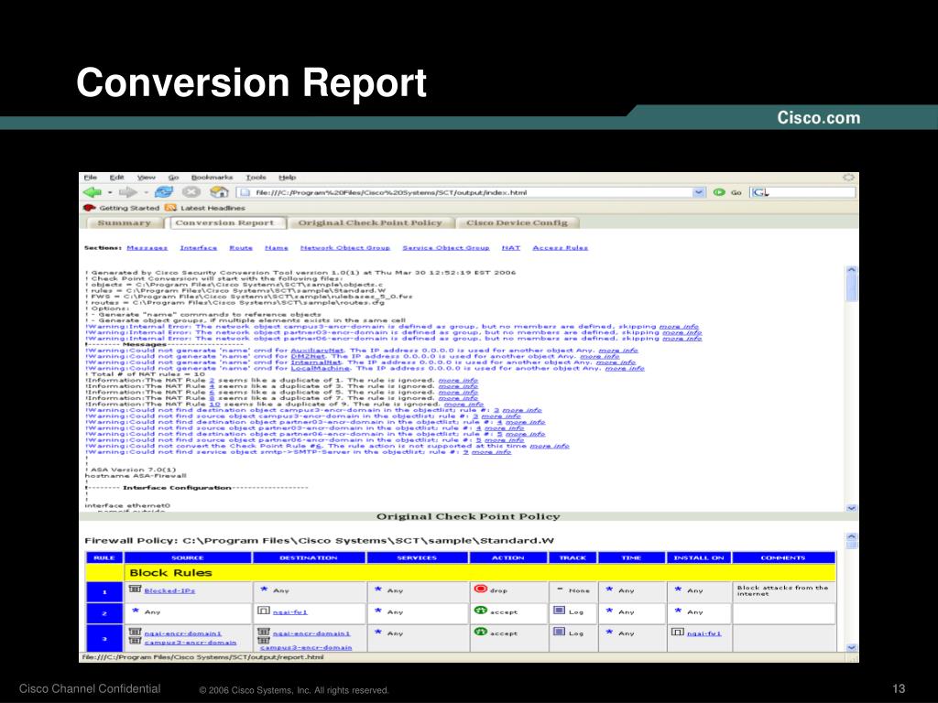Click the green accept icon in rule 3
This screenshot has width=938, height=703.
480,632
